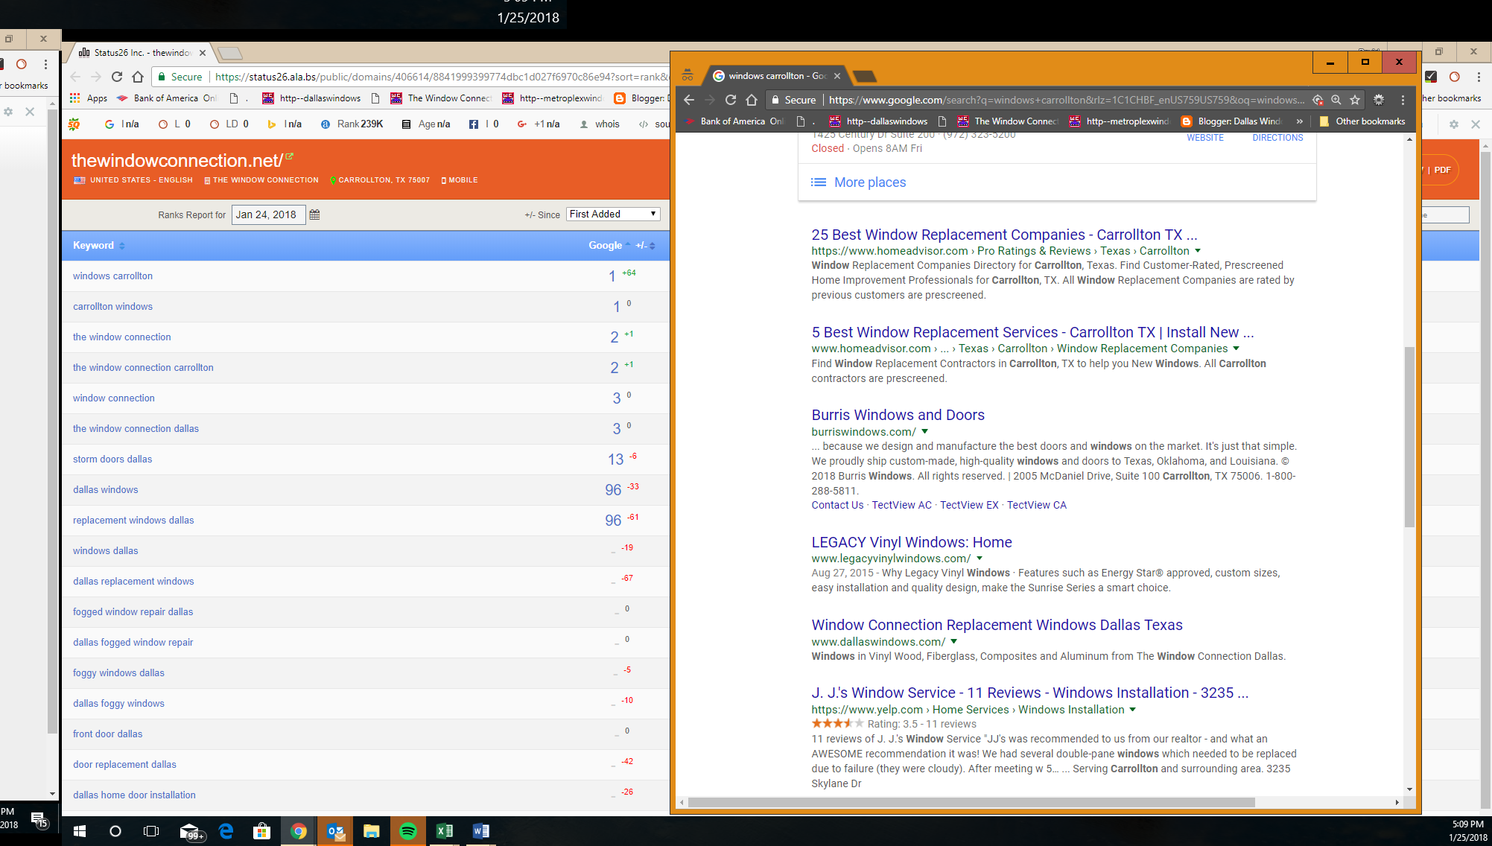Open Cortana from the Windows taskbar
Screen dimensions: 1492x846
(x=115, y=831)
